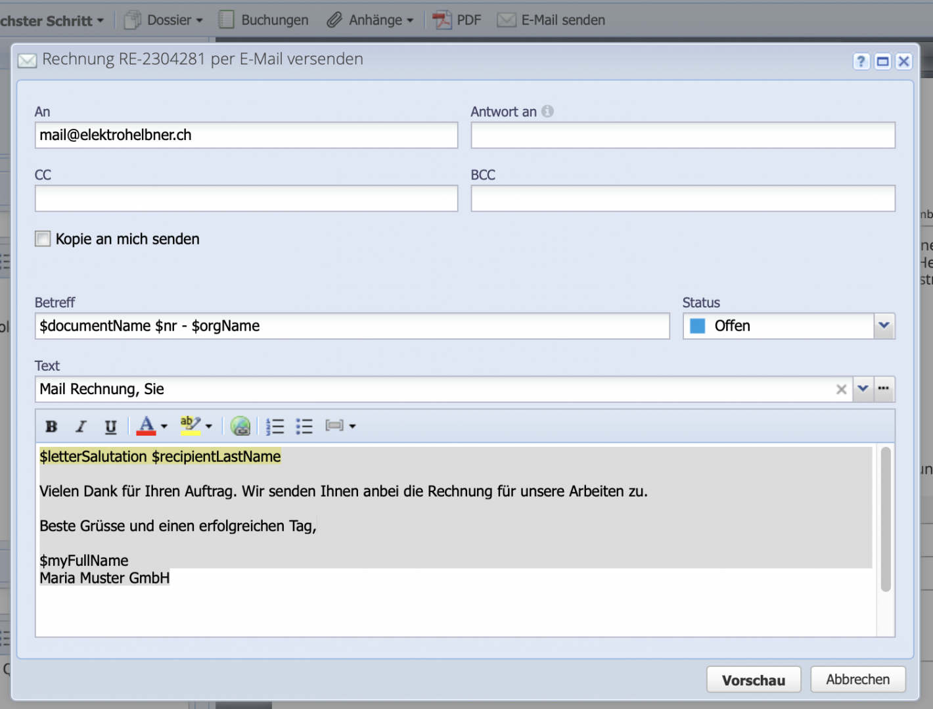Apply bold formatting in the email editor
This screenshot has height=709, width=933.
(x=51, y=426)
